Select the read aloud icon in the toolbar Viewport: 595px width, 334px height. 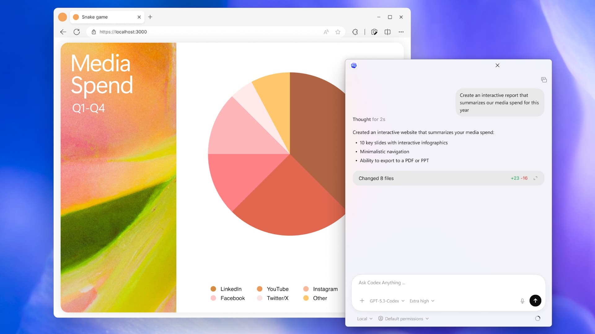[326, 32]
